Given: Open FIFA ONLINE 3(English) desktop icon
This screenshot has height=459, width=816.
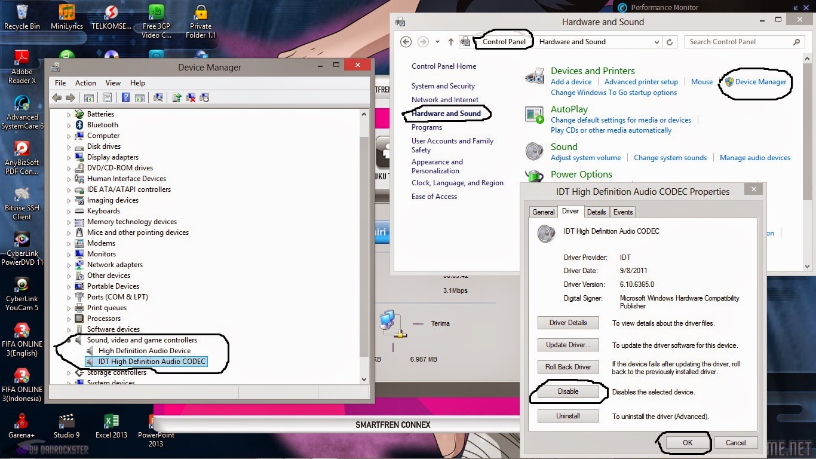Looking at the screenshot, I should [22, 339].
